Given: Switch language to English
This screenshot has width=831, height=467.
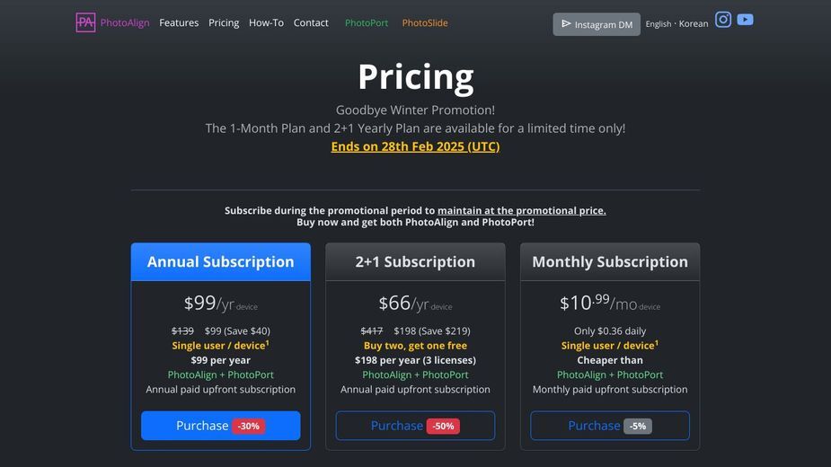Looking at the screenshot, I should (659, 24).
